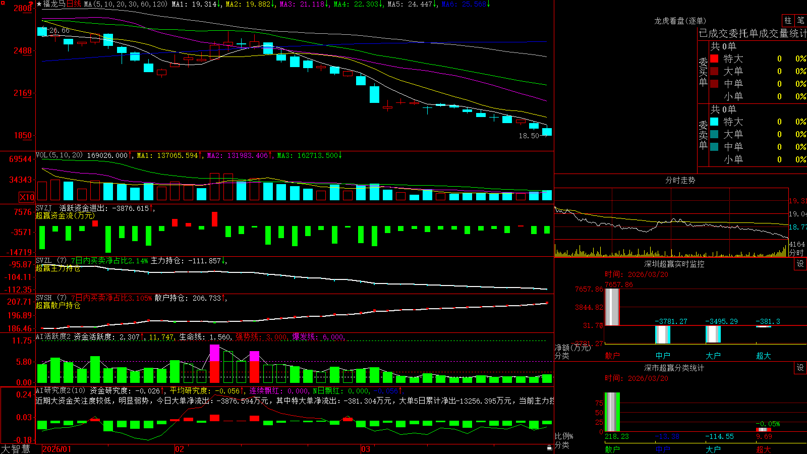Image resolution: width=807 pixels, height=454 pixels.
Task: Click the 散户 bar valued 7657.86
Action: click(x=612, y=307)
